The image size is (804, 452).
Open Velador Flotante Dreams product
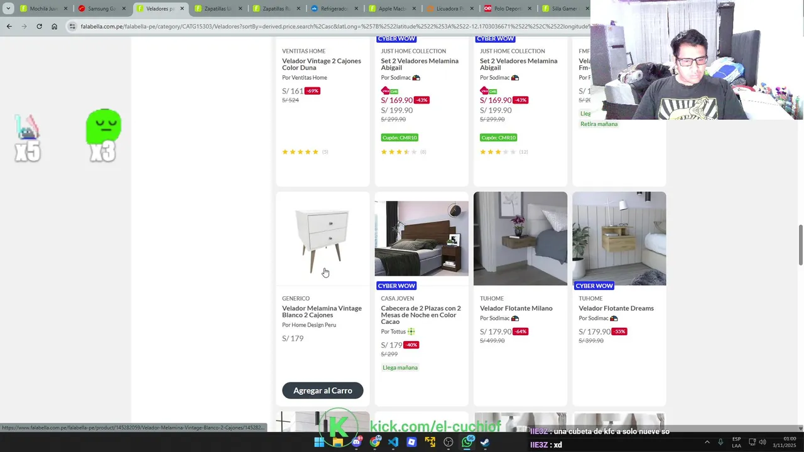(x=616, y=308)
